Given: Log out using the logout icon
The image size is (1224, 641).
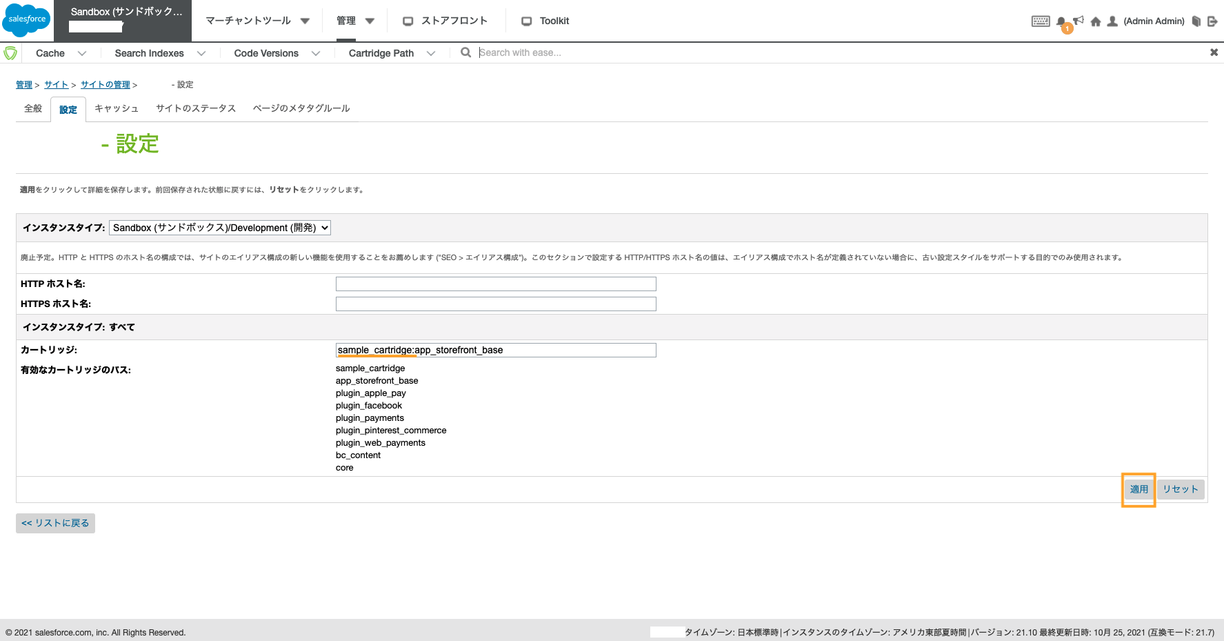Looking at the screenshot, I should click(x=1212, y=21).
